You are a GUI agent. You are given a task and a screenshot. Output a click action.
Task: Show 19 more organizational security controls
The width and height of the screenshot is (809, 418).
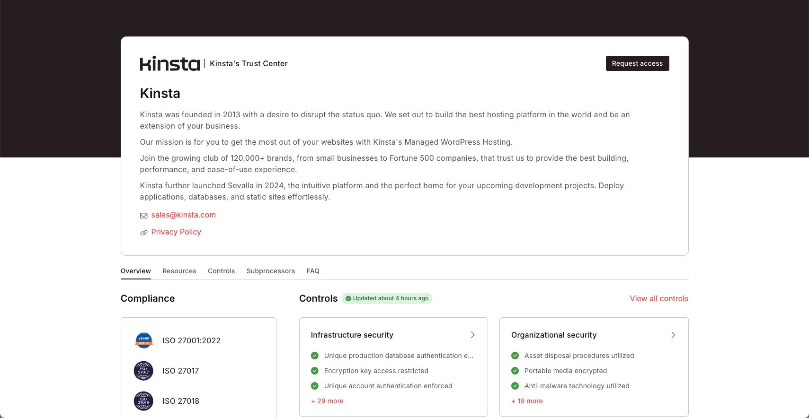coord(527,401)
